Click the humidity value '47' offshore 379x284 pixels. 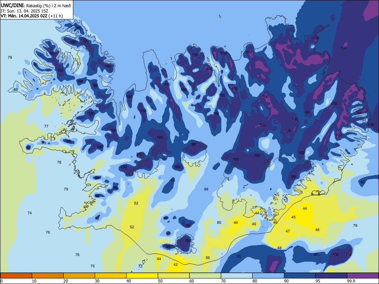[x=288, y=231]
